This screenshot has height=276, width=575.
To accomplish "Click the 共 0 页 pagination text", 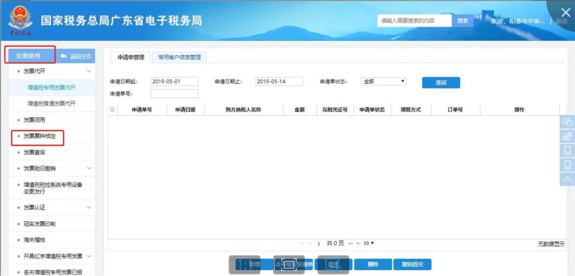I will click(x=335, y=244).
